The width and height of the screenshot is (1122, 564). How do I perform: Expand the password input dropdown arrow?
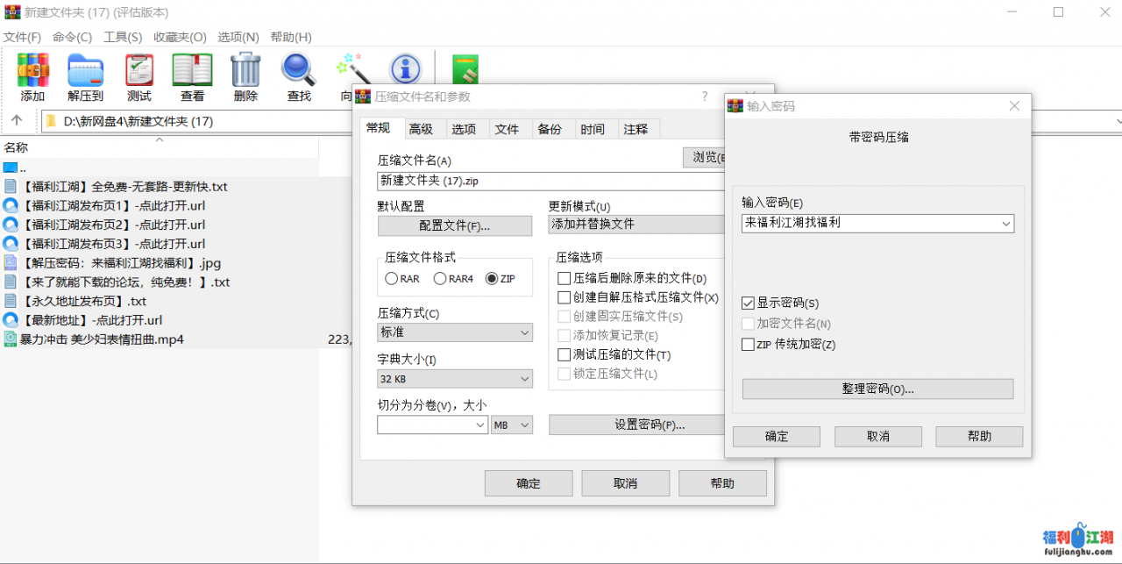tap(1005, 224)
